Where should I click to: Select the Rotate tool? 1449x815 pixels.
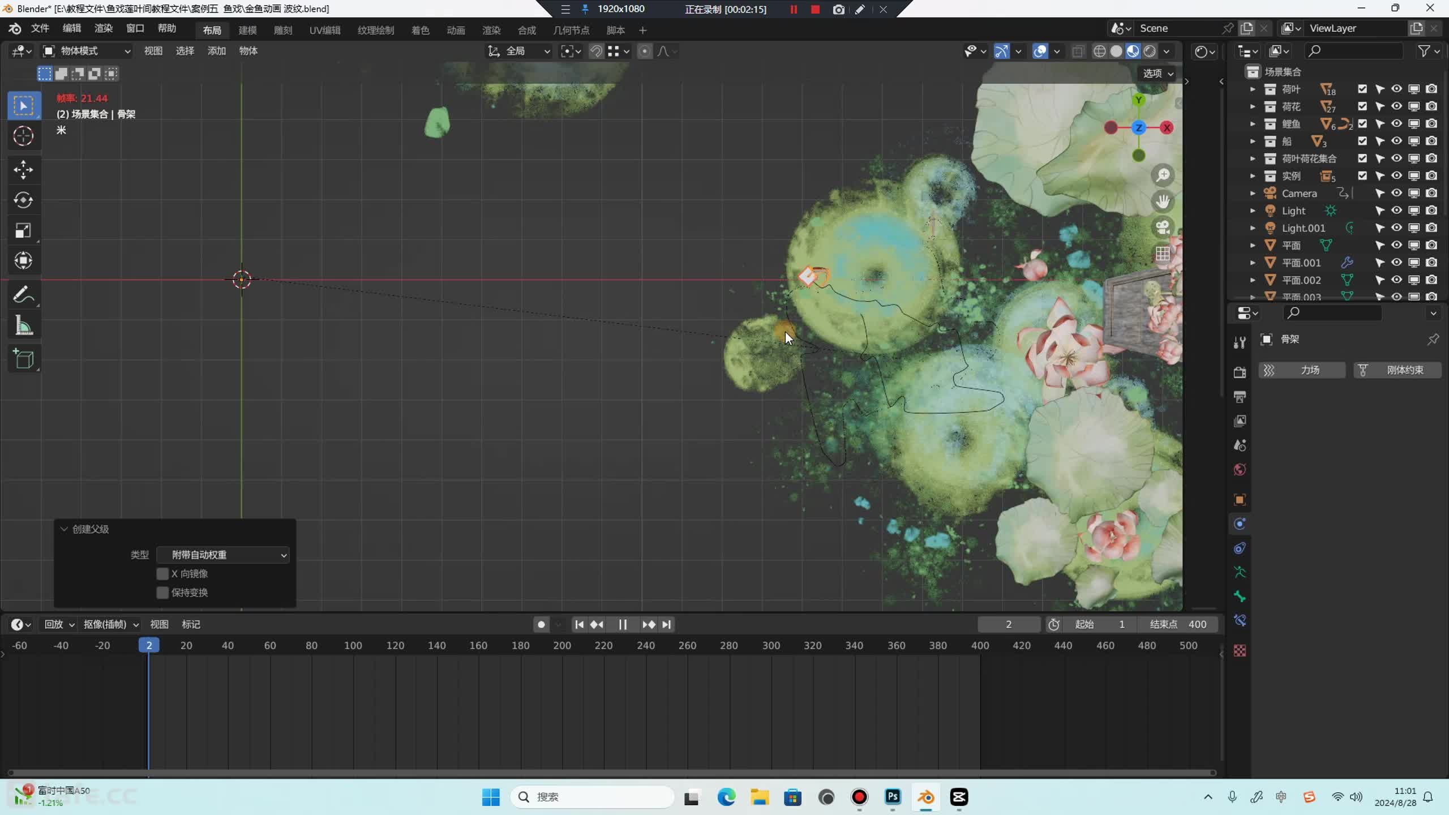23,200
